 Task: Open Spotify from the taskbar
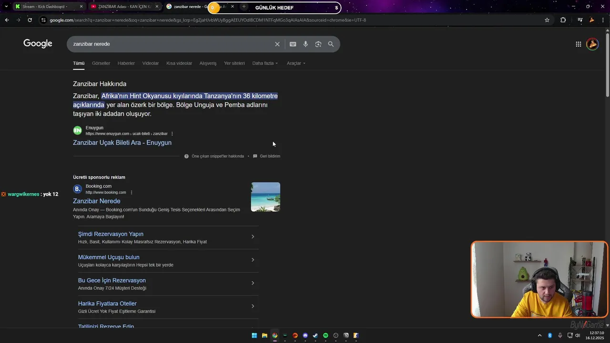(x=325, y=335)
